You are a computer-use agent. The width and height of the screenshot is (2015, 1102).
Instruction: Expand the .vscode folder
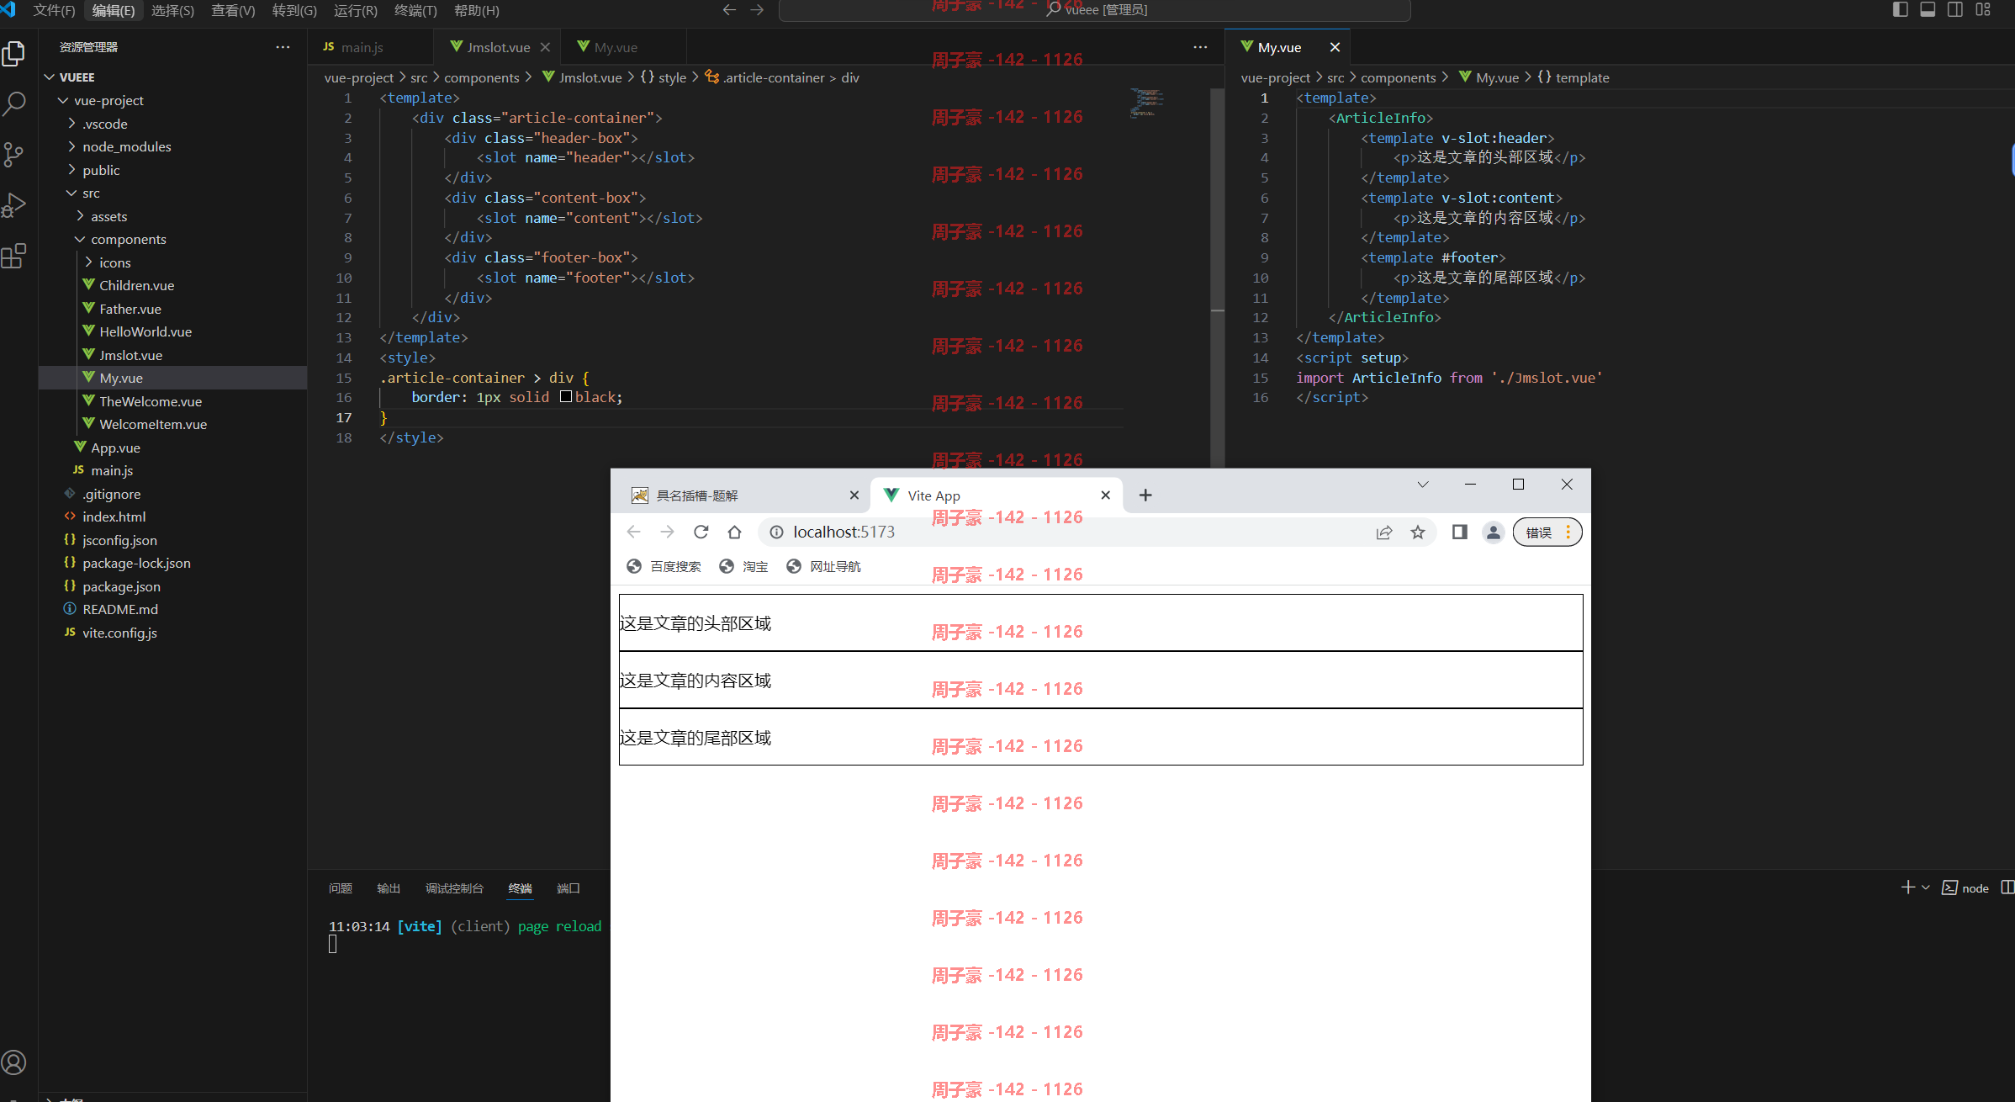tap(71, 124)
